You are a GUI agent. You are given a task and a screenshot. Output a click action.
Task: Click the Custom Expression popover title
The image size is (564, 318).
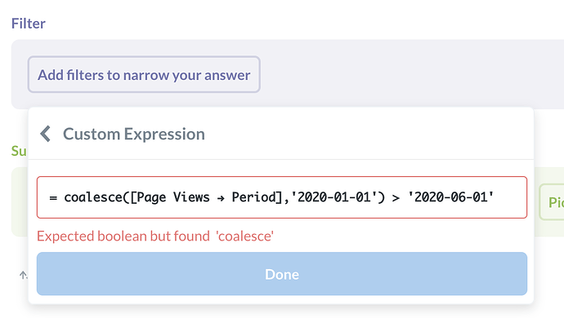tap(134, 134)
